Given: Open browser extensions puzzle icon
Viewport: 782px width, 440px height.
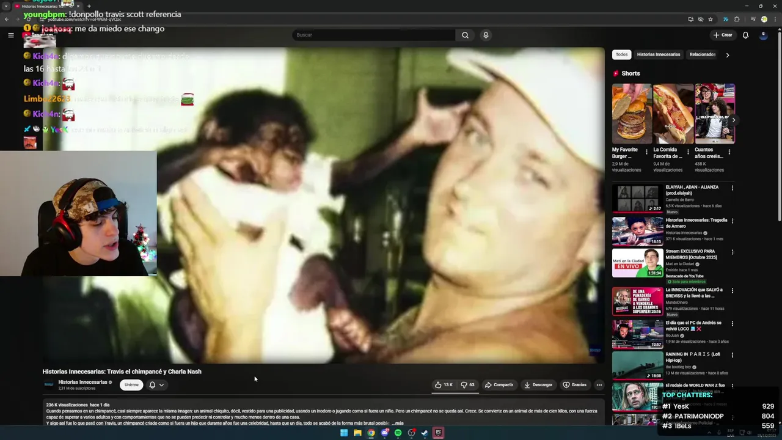Looking at the screenshot, I should 737,19.
